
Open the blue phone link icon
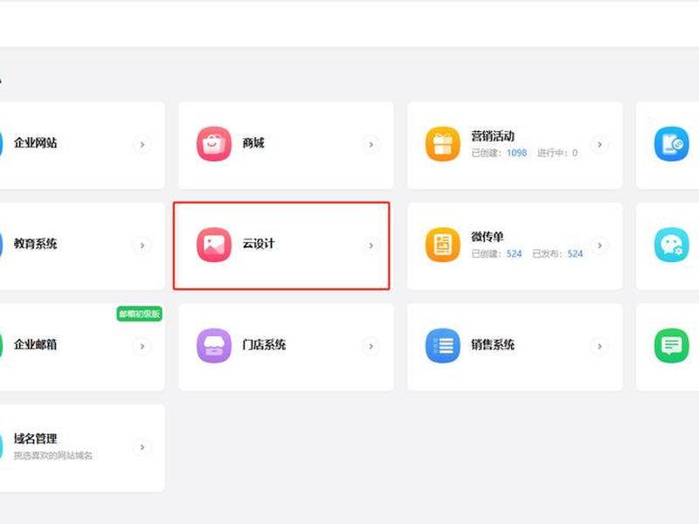(x=671, y=144)
